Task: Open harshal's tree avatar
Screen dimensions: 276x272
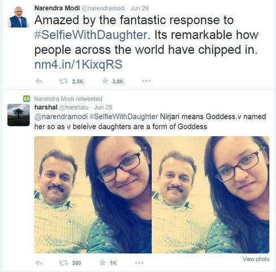Action: (19, 115)
